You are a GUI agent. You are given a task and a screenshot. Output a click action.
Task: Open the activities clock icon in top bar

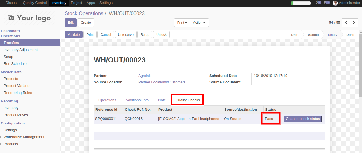[318, 3]
